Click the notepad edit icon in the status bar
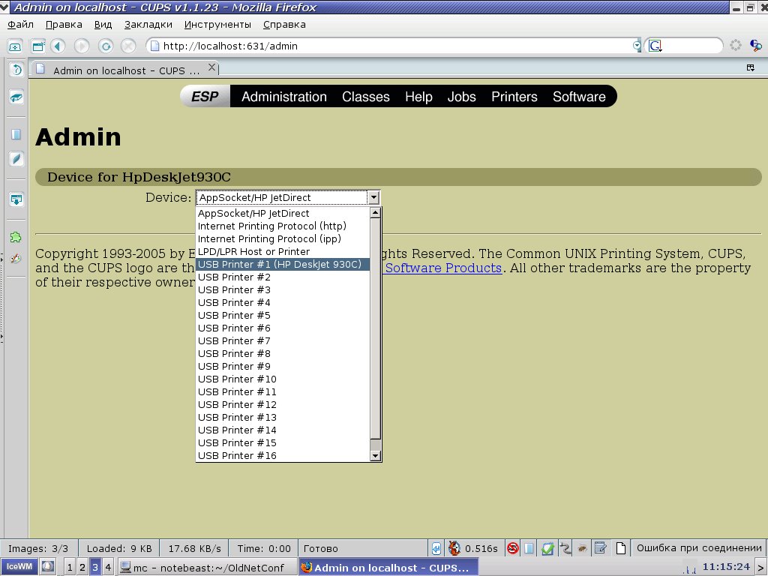This screenshot has height=576, width=768. pos(601,548)
